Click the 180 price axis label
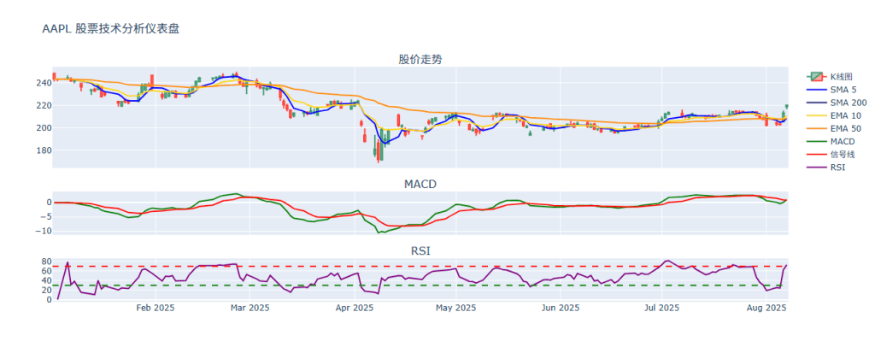Image resolution: width=875 pixels, height=353 pixels. (x=44, y=150)
